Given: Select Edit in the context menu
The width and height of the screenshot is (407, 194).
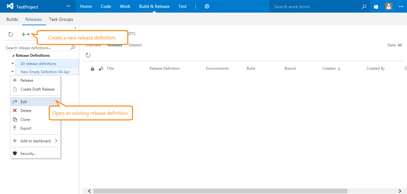Looking at the screenshot, I should pos(24,102).
